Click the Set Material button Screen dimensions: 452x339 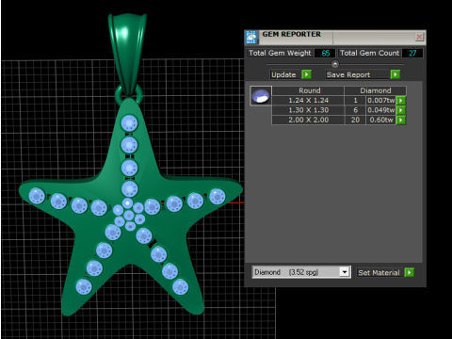click(379, 272)
